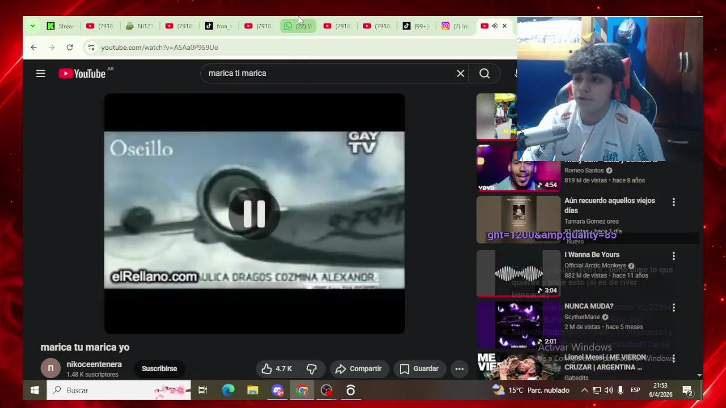Switch to the TikTok (99+) tab
This screenshot has width=726, height=408.
(416, 26)
